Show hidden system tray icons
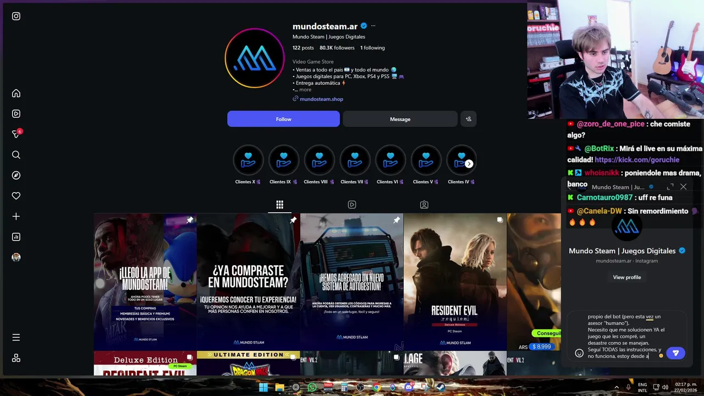This screenshot has height=396, width=704. click(617, 387)
